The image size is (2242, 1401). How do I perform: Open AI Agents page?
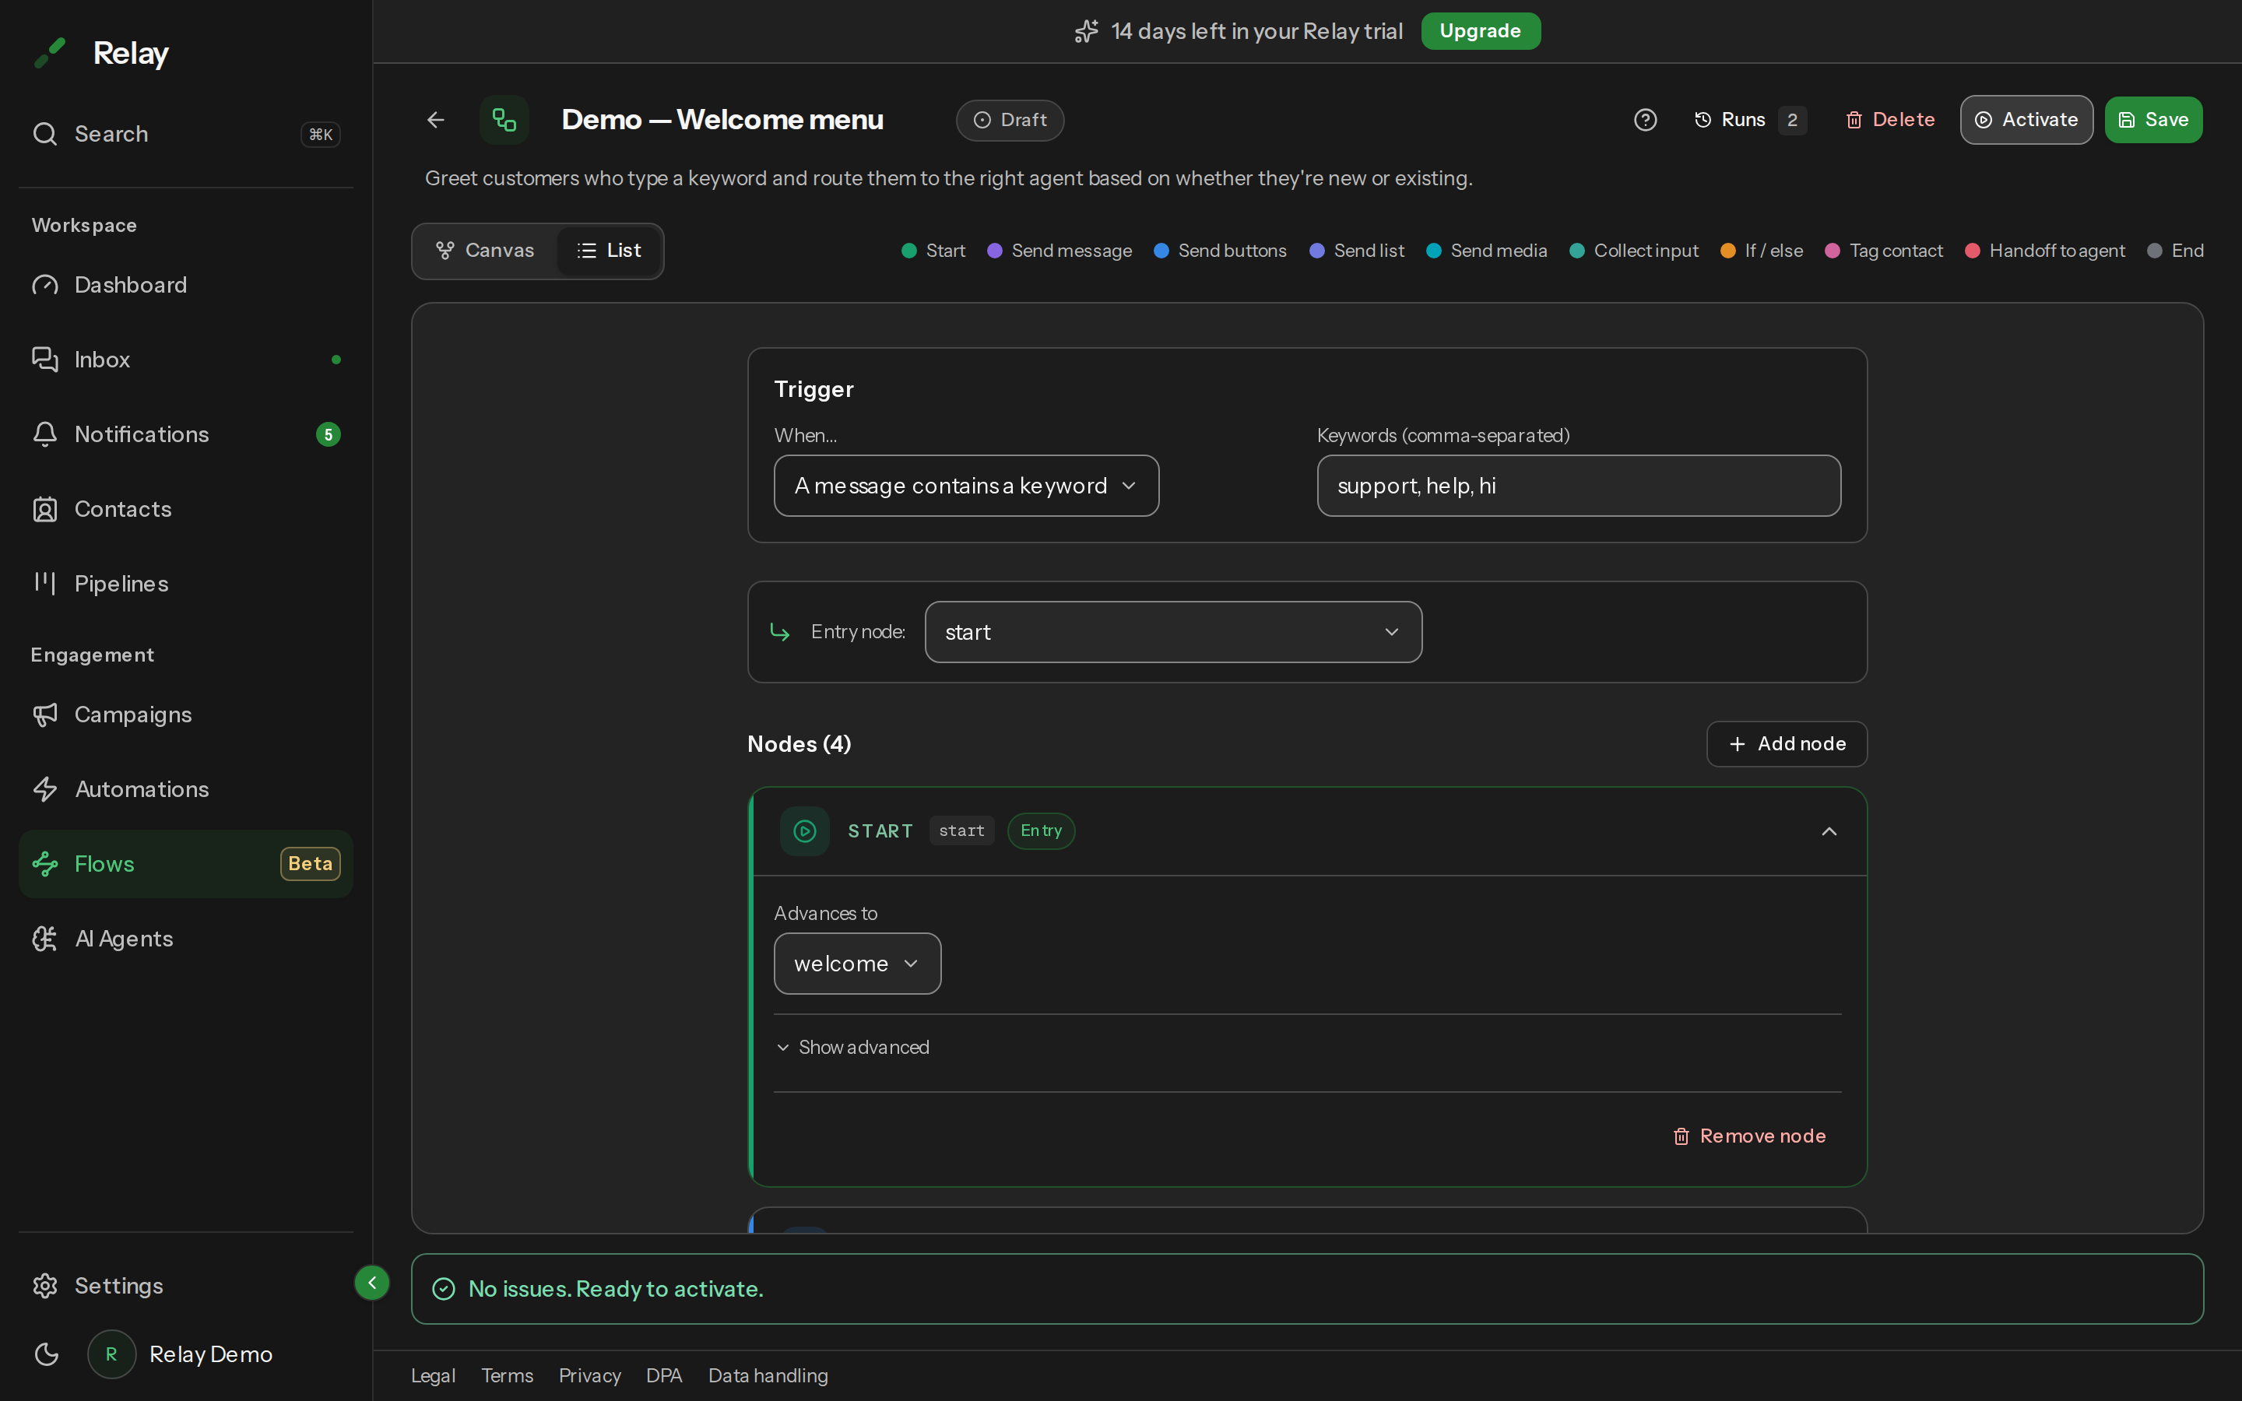pyautogui.click(x=185, y=939)
